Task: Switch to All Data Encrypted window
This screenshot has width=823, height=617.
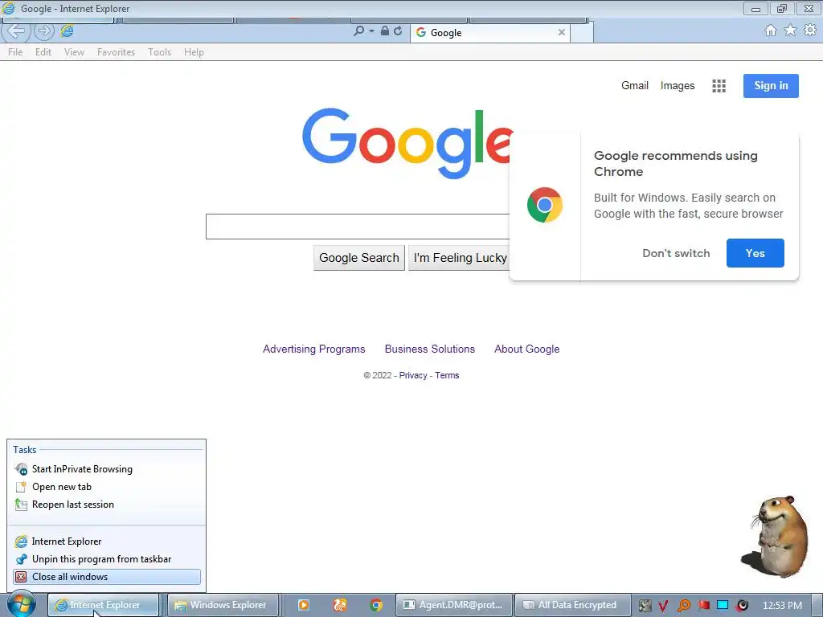Action: pyautogui.click(x=572, y=605)
